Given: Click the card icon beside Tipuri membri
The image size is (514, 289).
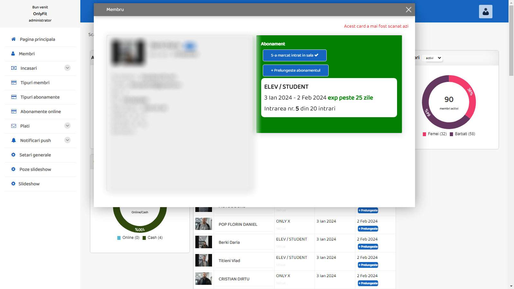Looking at the screenshot, I should click(14, 83).
